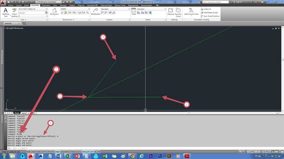Click the [-][Top][2D Wireframe] viewport label
The width and height of the screenshot is (284, 159).
(14, 28)
